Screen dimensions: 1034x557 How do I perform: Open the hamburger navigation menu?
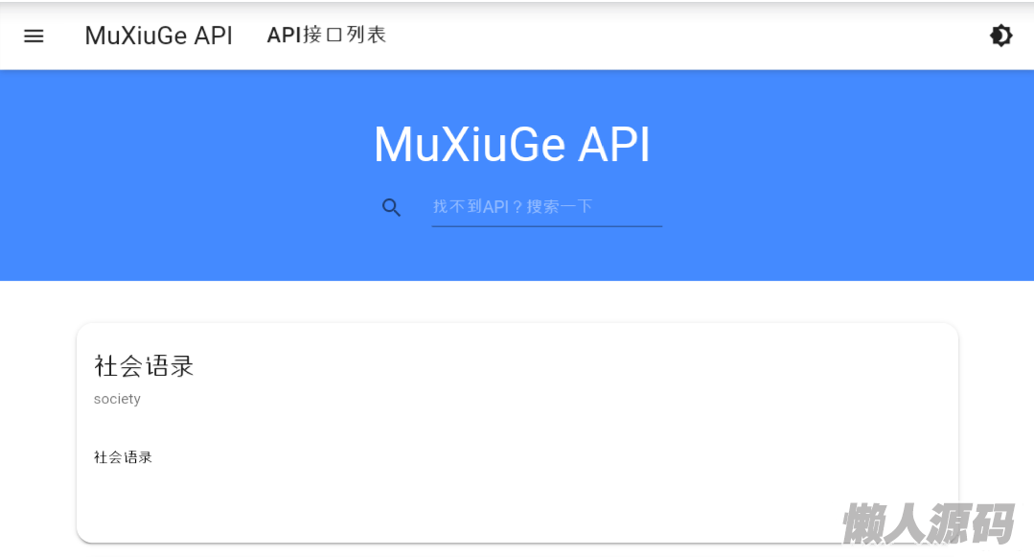tap(34, 36)
